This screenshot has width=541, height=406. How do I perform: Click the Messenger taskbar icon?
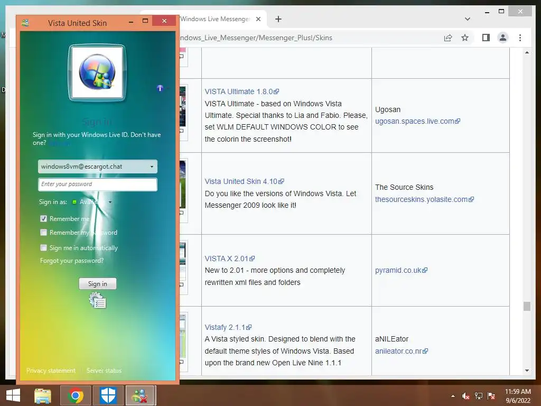click(x=139, y=395)
